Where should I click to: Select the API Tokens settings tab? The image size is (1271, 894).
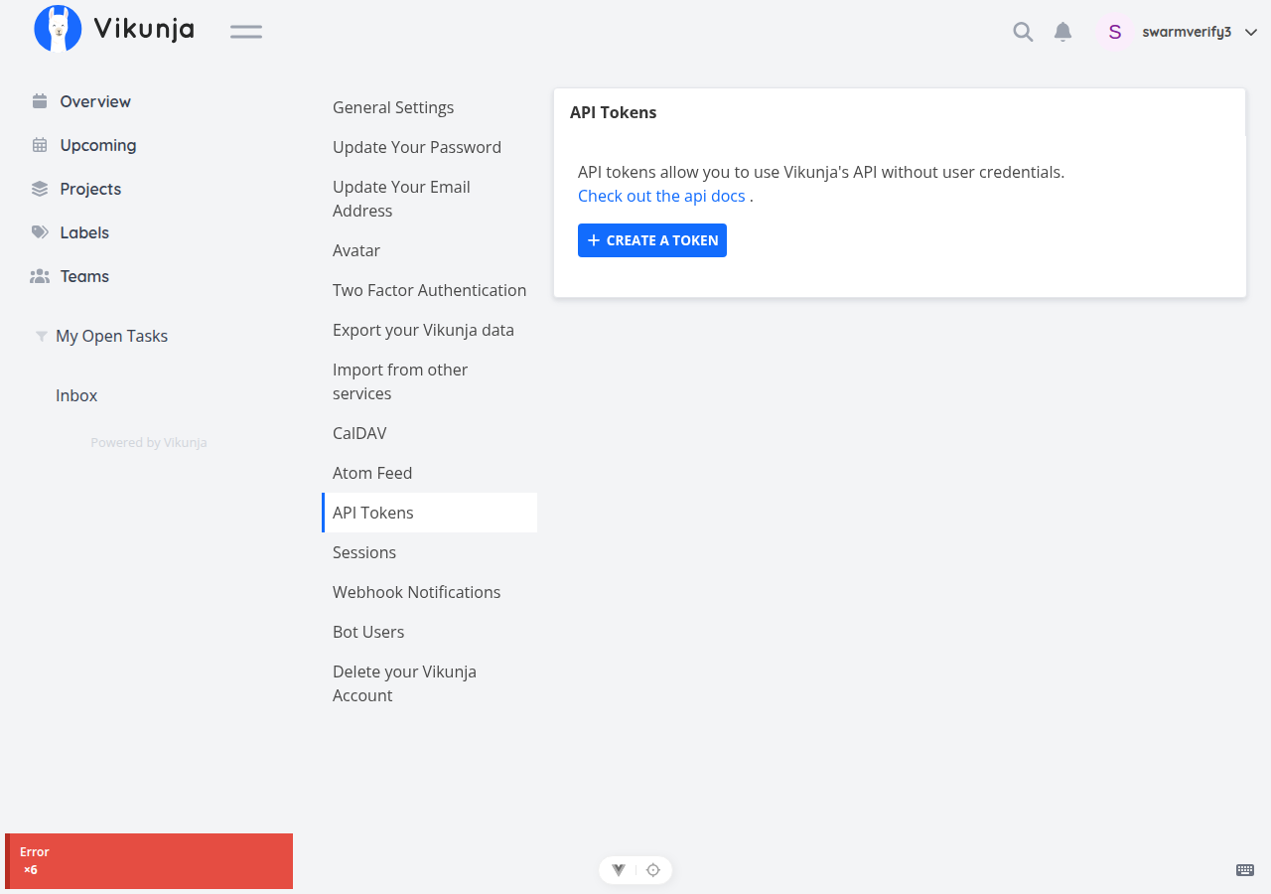[x=429, y=513]
